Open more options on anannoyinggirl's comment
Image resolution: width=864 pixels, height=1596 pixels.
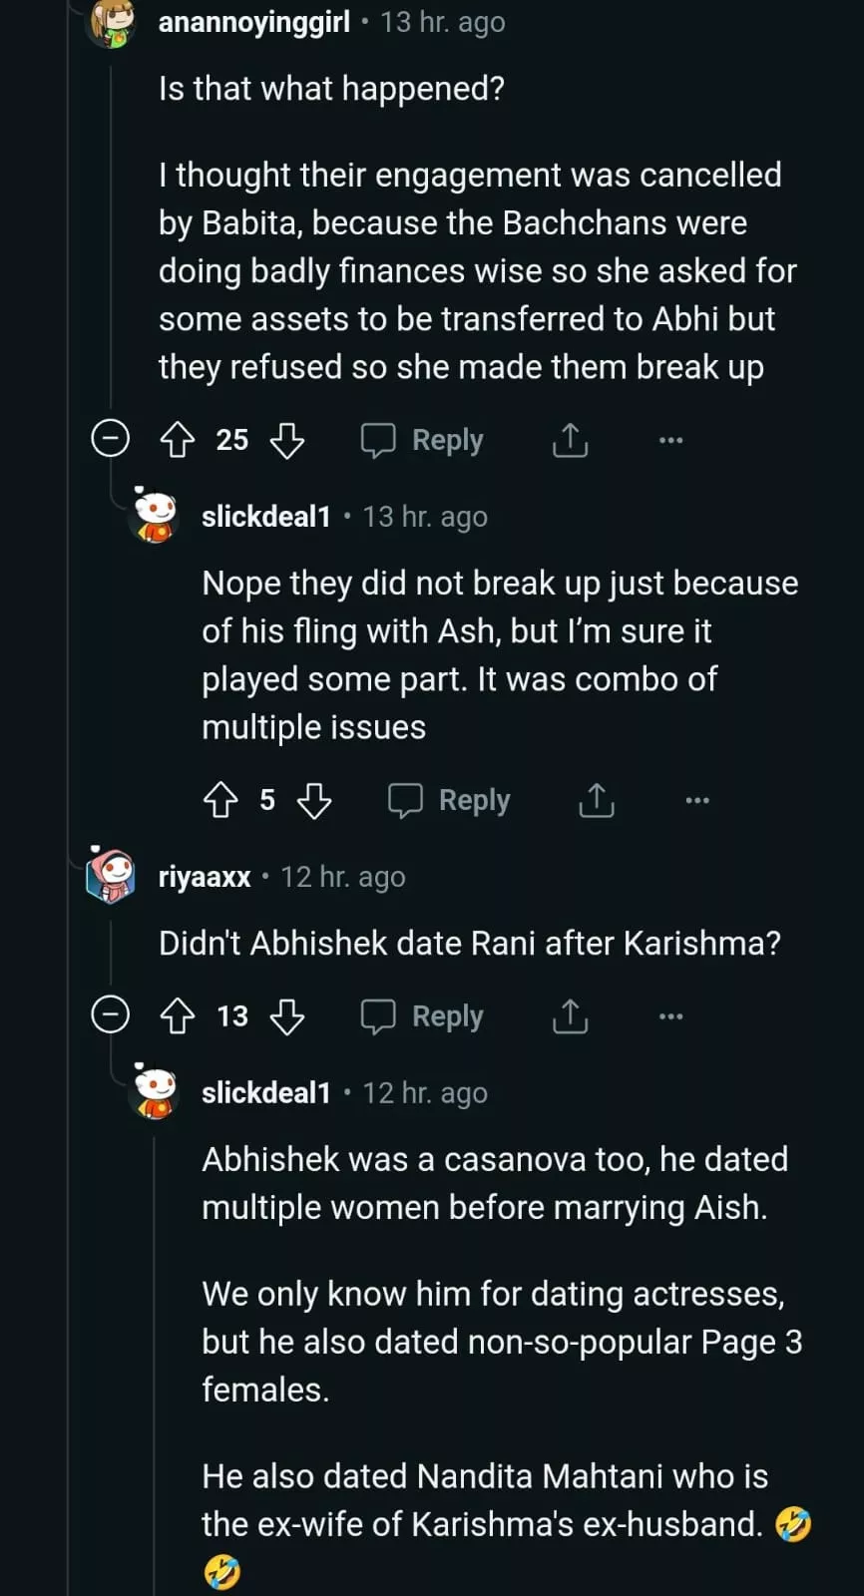(x=671, y=440)
